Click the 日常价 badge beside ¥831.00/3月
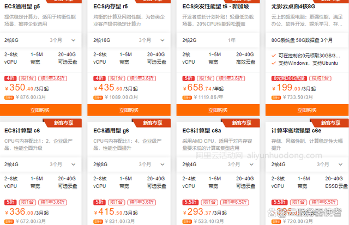The image size is (349, 225). [x=98, y=222]
